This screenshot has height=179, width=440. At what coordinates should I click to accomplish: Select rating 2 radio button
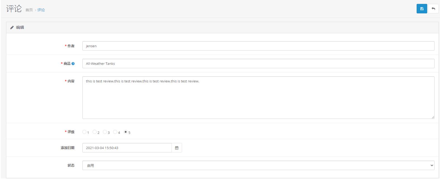95,132
